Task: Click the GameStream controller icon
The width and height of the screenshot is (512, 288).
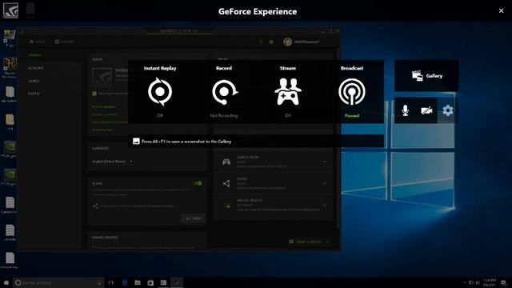Action: tap(226, 162)
